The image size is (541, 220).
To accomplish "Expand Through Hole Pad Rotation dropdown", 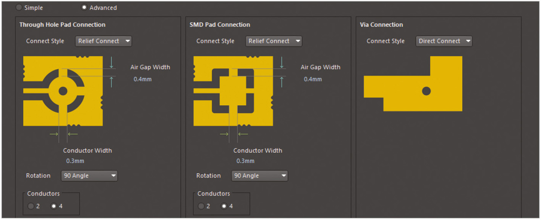I will coord(89,176).
